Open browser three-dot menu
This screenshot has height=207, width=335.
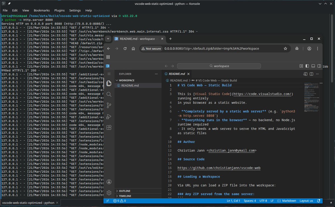click(x=317, y=48)
